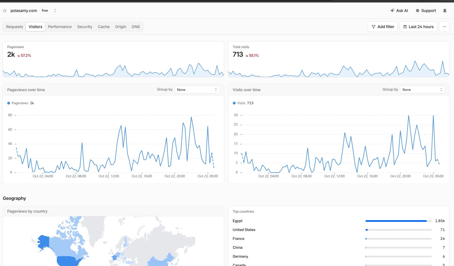Image resolution: width=454 pixels, height=266 pixels.
Task: Click the 1.85k Egypt pageview count
Action: 440,221
